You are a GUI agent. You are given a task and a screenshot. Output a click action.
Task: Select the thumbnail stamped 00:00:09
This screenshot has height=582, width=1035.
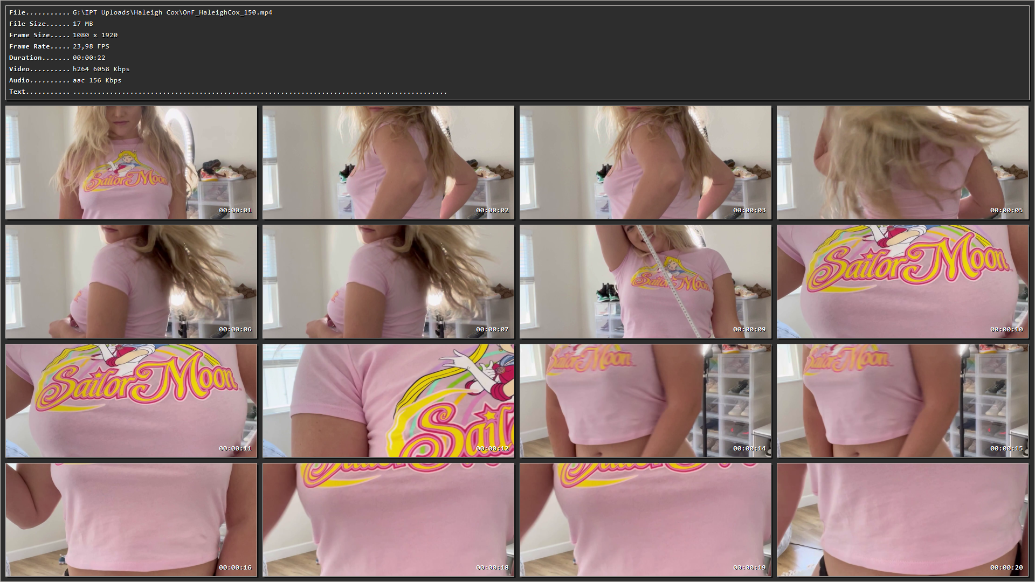[x=645, y=281]
